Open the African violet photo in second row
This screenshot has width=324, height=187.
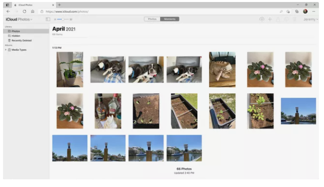coord(70,111)
